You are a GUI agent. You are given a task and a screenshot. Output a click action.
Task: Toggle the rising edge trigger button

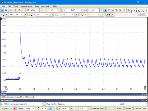click(50, 108)
